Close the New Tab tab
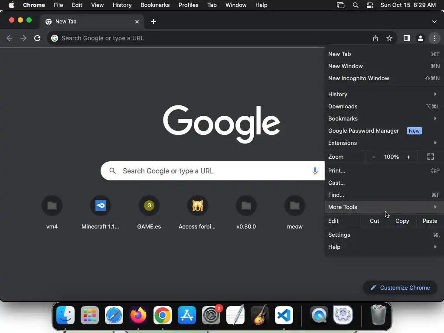This screenshot has height=333, width=444. tap(137, 22)
